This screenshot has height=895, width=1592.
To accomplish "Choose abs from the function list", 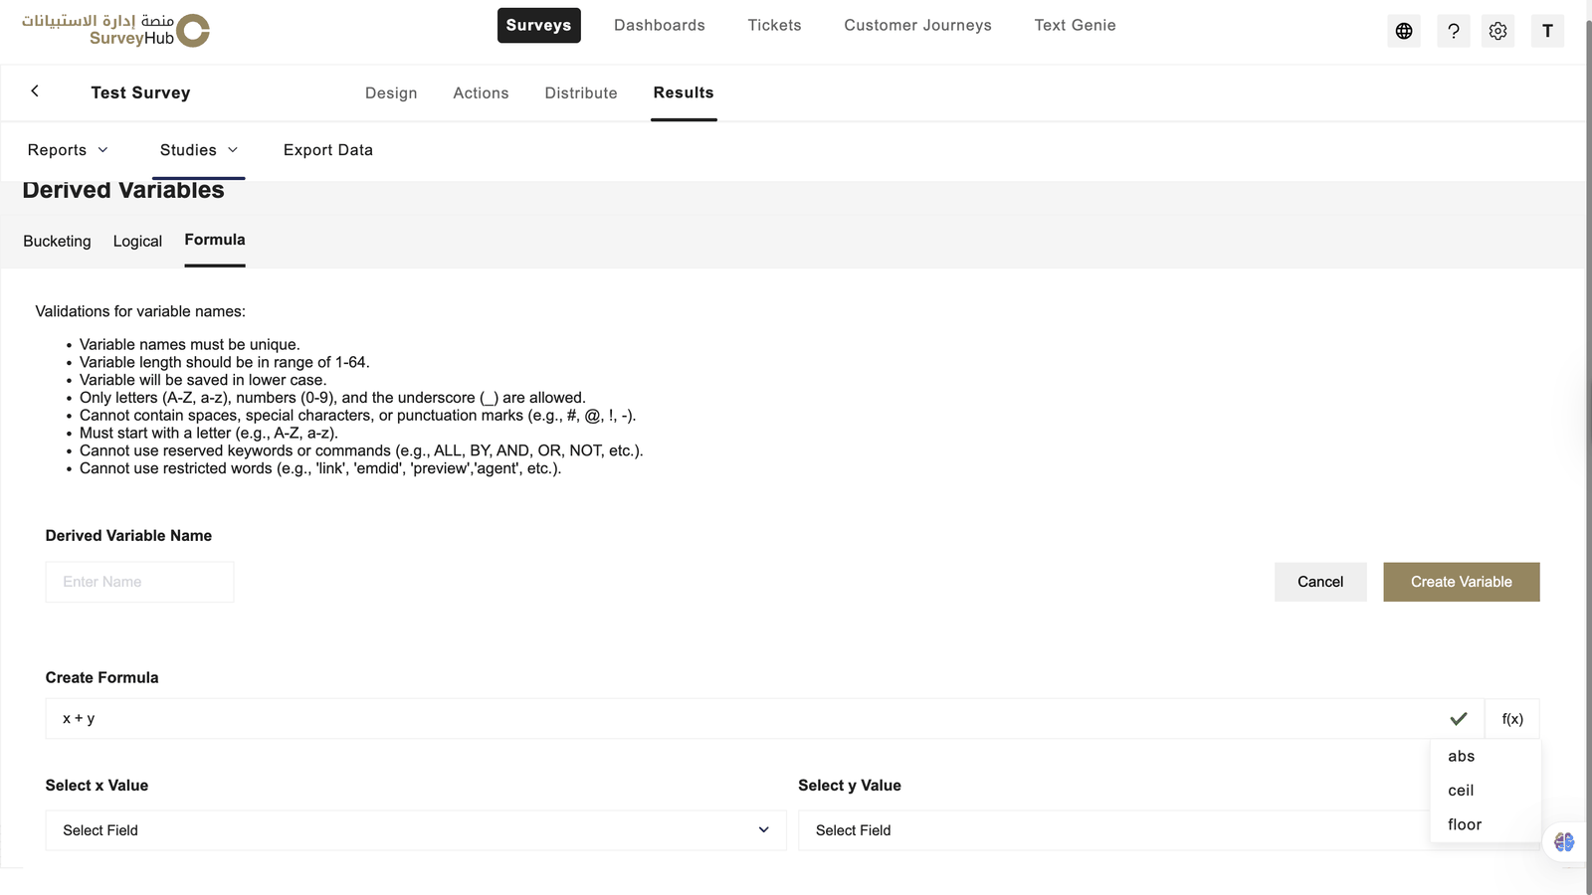I will [1486, 756].
